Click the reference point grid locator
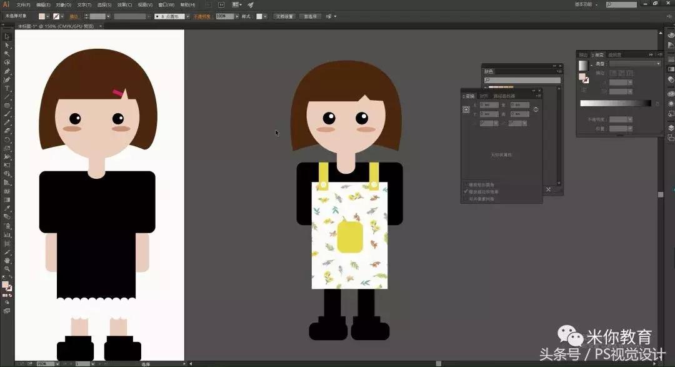The width and height of the screenshot is (675, 367). pyautogui.click(x=466, y=109)
